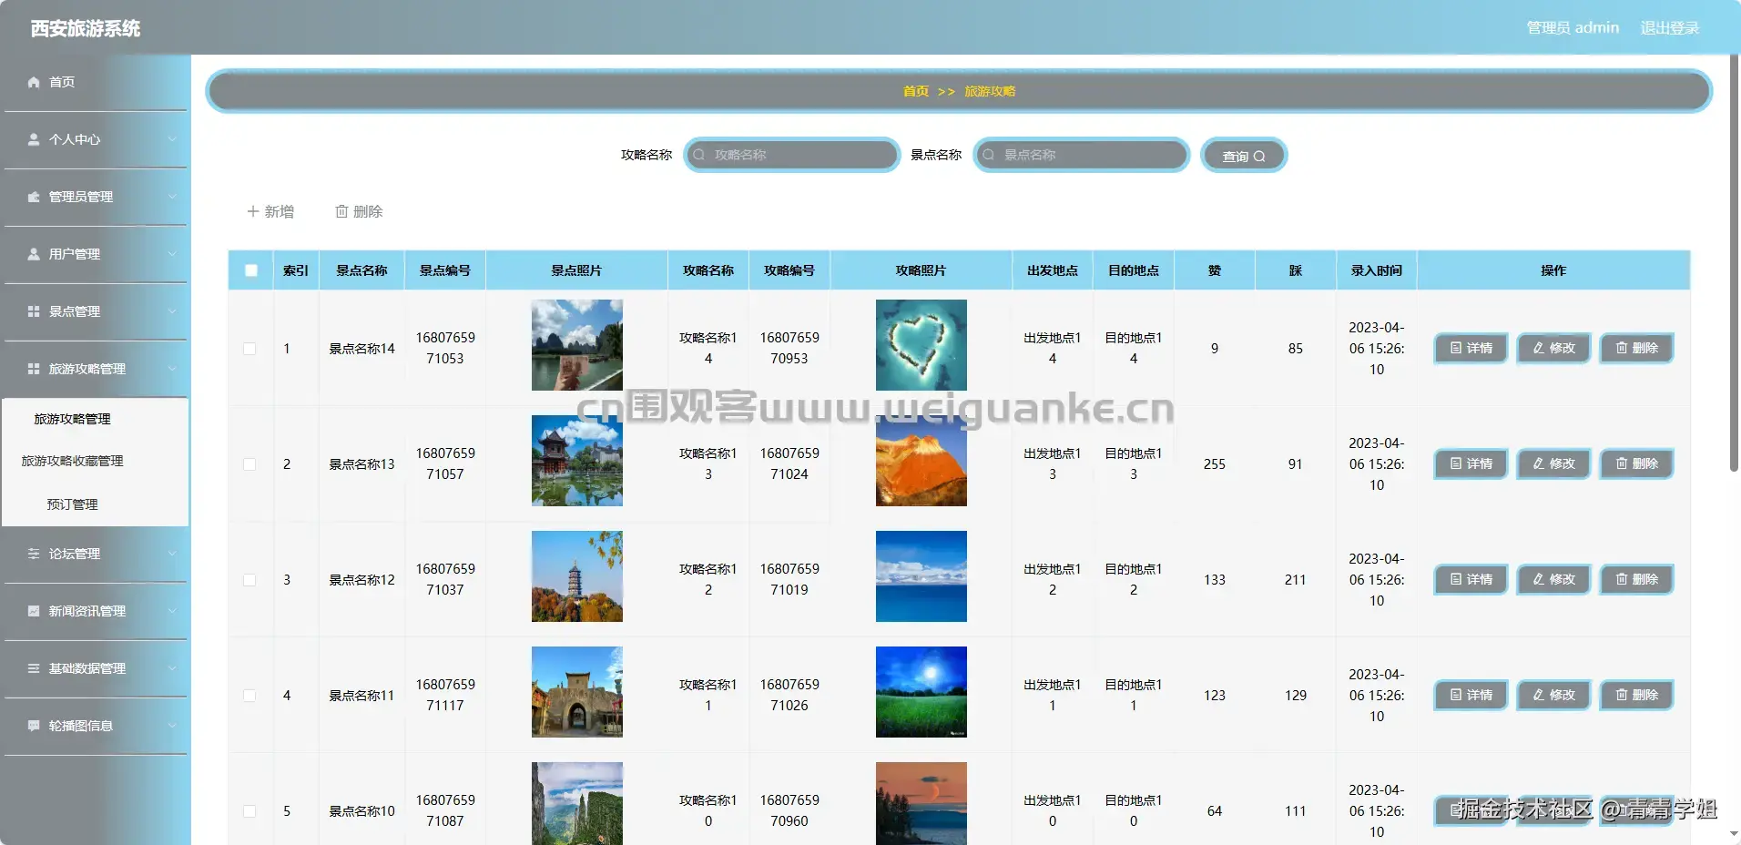Expand the 论坛管理 menu arrow

pos(172,554)
